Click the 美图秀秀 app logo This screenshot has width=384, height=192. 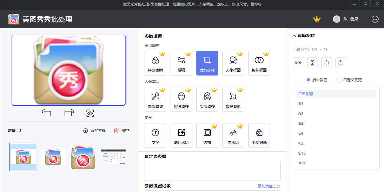[x=13, y=19]
